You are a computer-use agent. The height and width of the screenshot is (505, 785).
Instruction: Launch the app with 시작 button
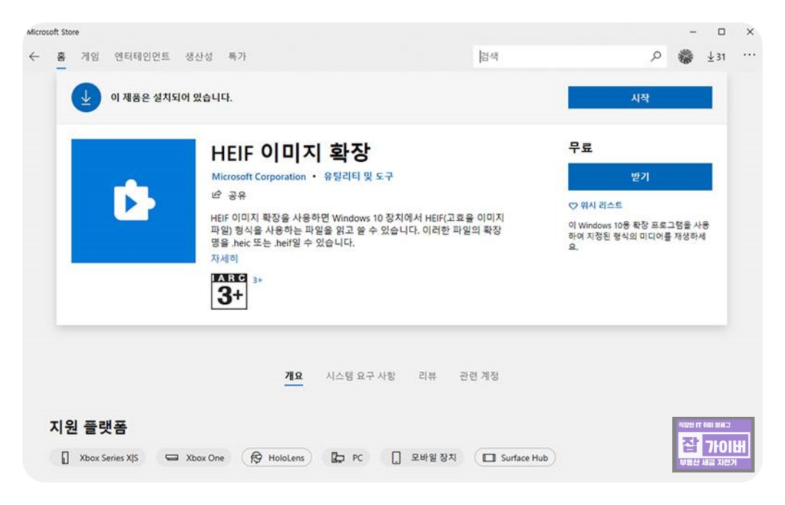click(x=640, y=98)
